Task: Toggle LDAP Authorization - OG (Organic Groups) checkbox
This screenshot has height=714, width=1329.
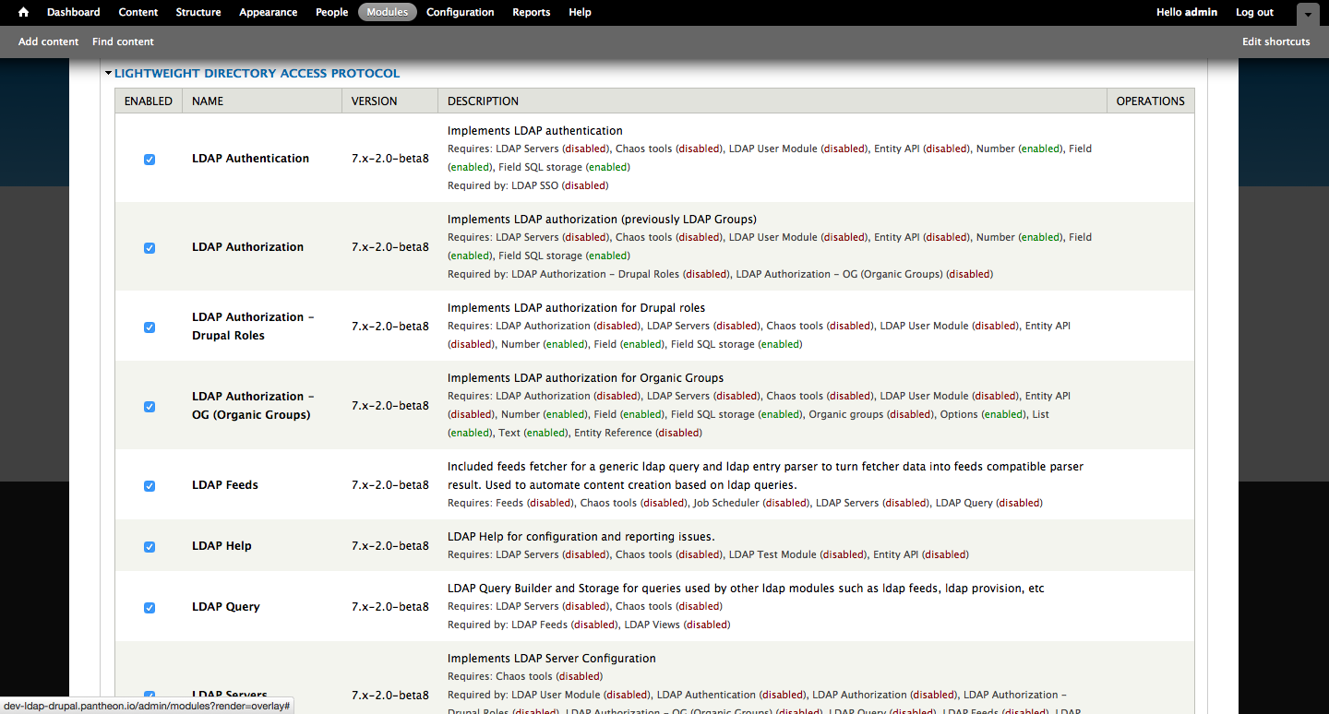Action: pyautogui.click(x=150, y=407)
